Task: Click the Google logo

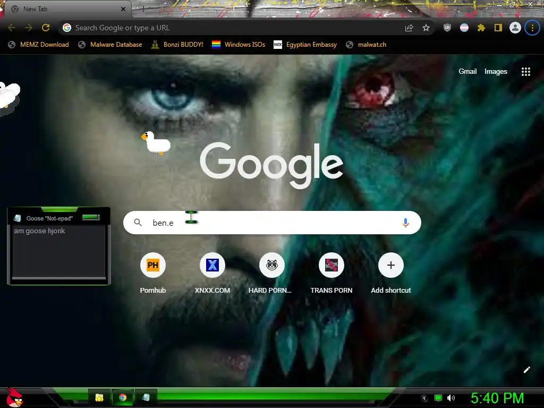Action: [x=271, y=165]
